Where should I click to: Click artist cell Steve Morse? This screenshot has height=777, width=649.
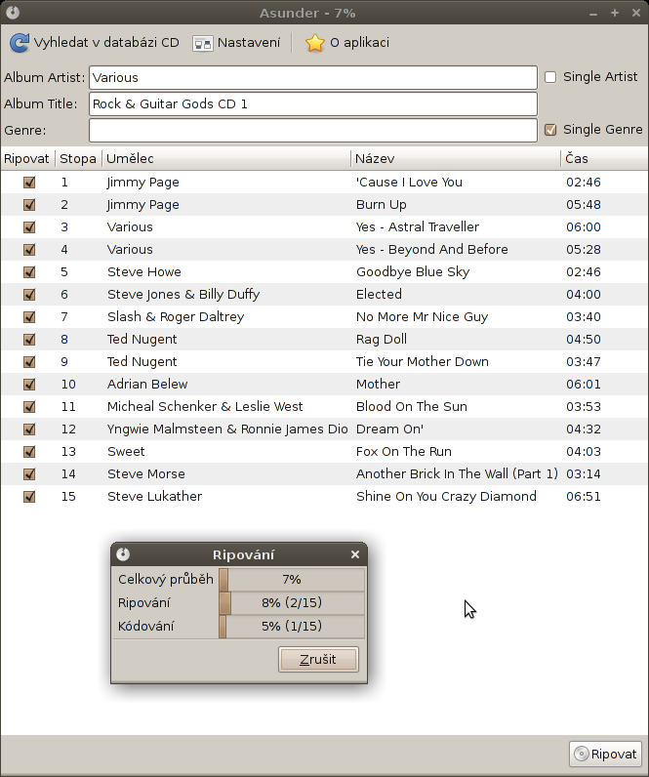(145, 474)
